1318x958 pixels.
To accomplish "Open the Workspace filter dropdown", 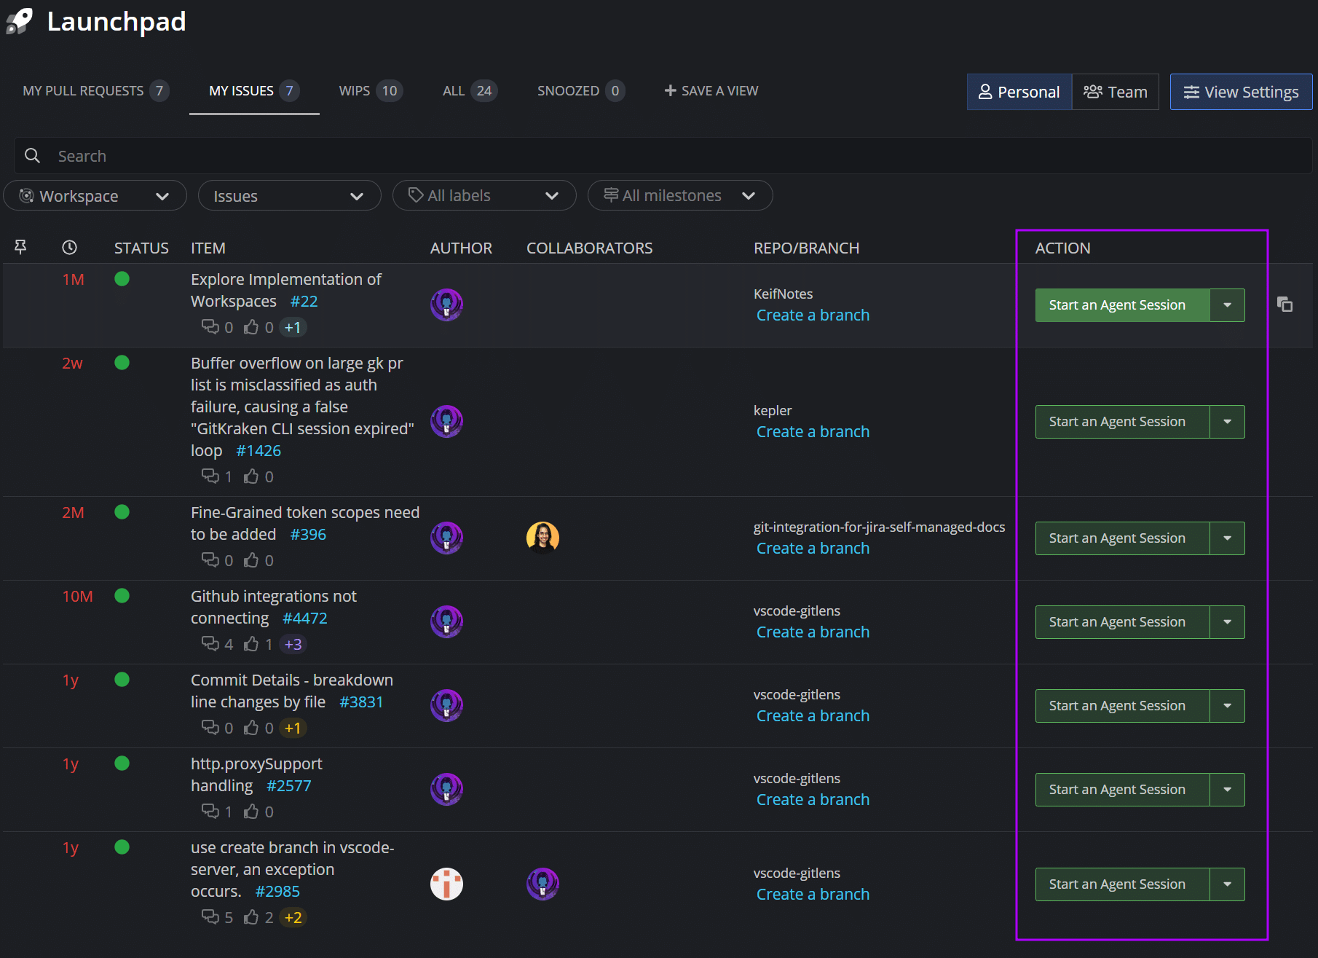I will 95,195.
